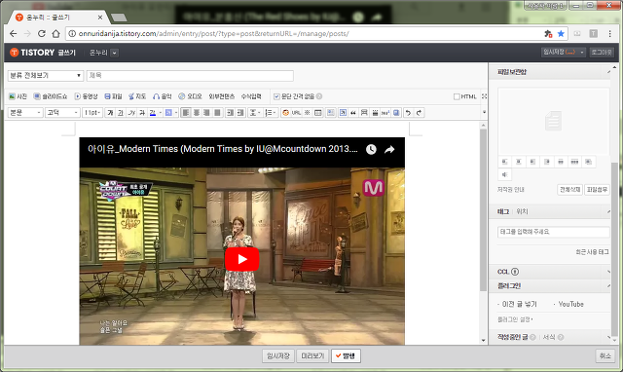Insert 음악 music

(x=163, y=96)
